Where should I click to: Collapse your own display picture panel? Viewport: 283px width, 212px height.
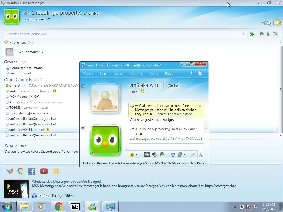[83, 128]
